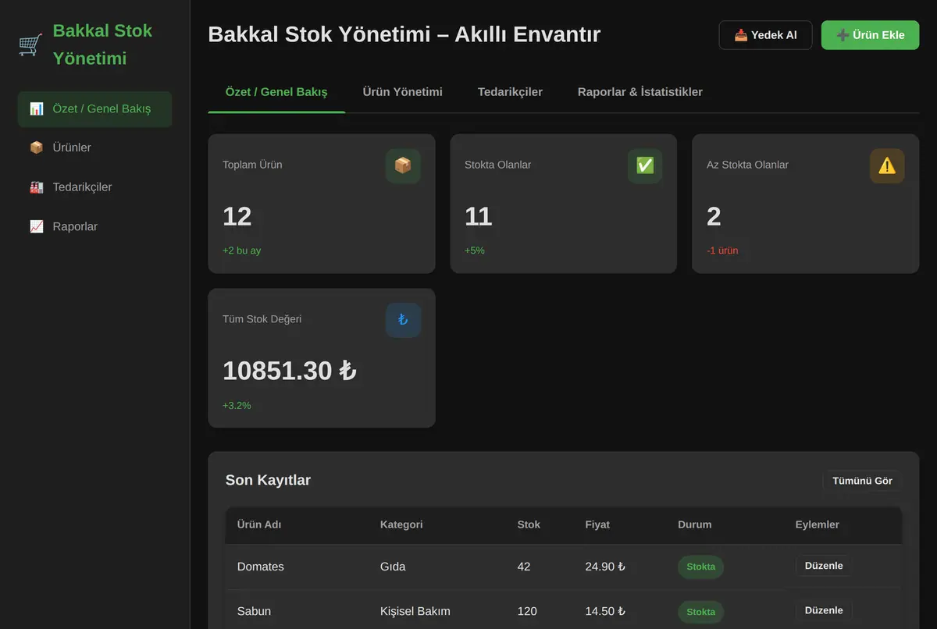Click the Sabun product name cell

tap(254, 611)
